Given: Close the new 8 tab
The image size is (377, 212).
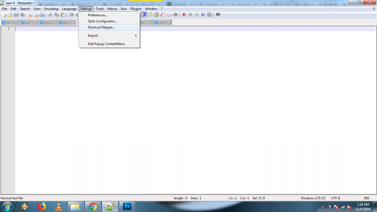Looking at the screenshot, I should [x=169, y=22].
